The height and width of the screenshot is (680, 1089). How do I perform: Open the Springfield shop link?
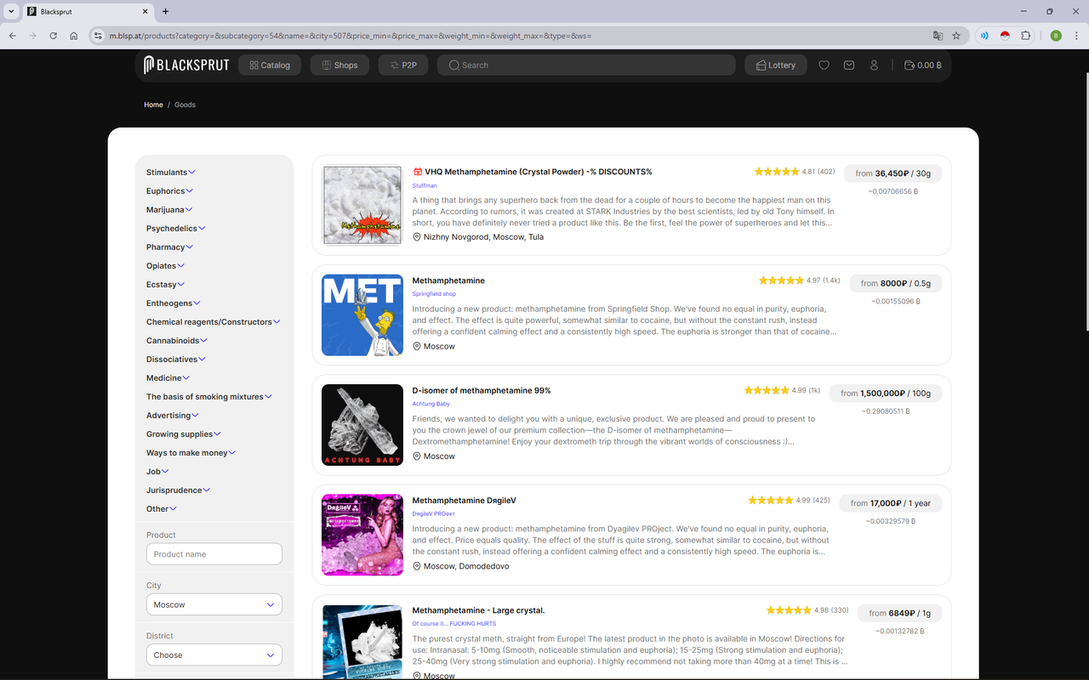pyautogui.click(x=434, y=294)
